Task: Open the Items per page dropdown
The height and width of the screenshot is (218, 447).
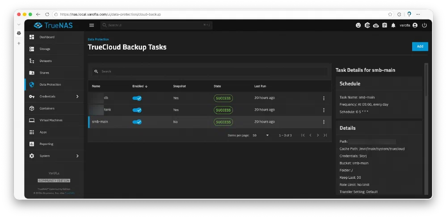Action: pyautogui.click(x=261, y=135)
